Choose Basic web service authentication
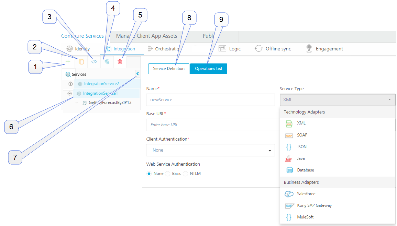 coord(168,174)
